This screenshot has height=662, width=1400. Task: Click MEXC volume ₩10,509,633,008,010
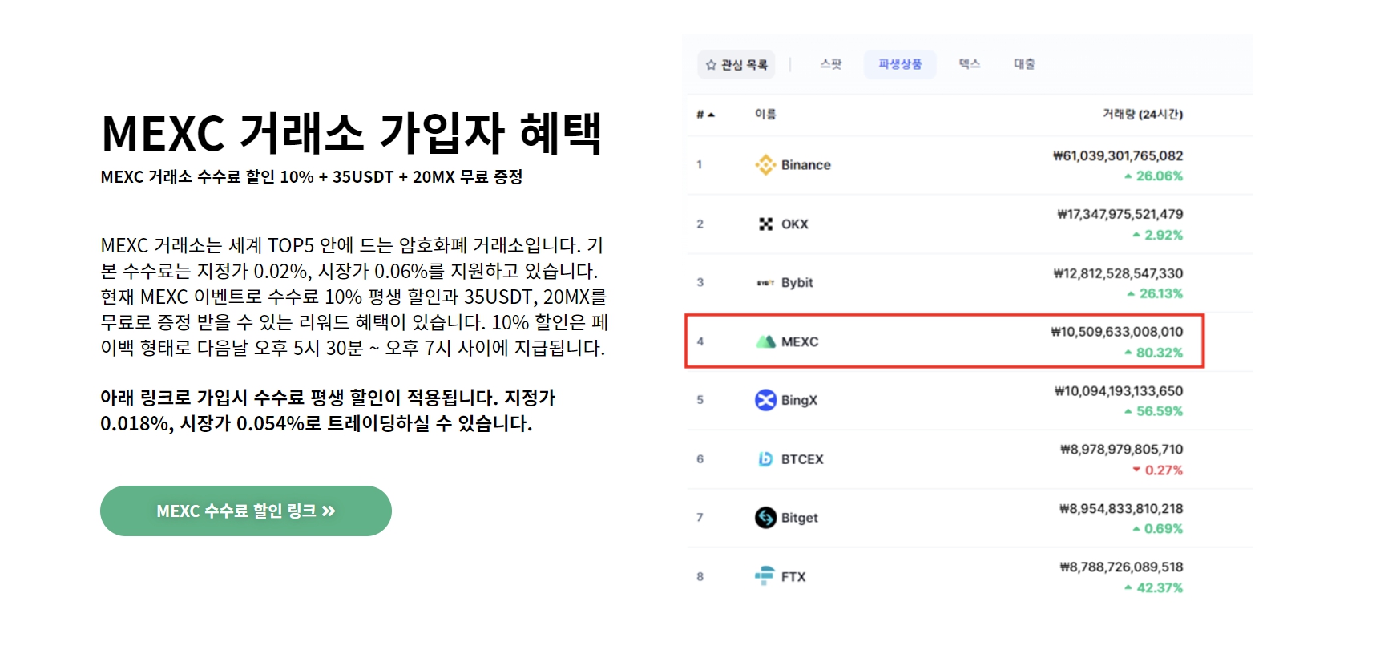point(1117,332)
